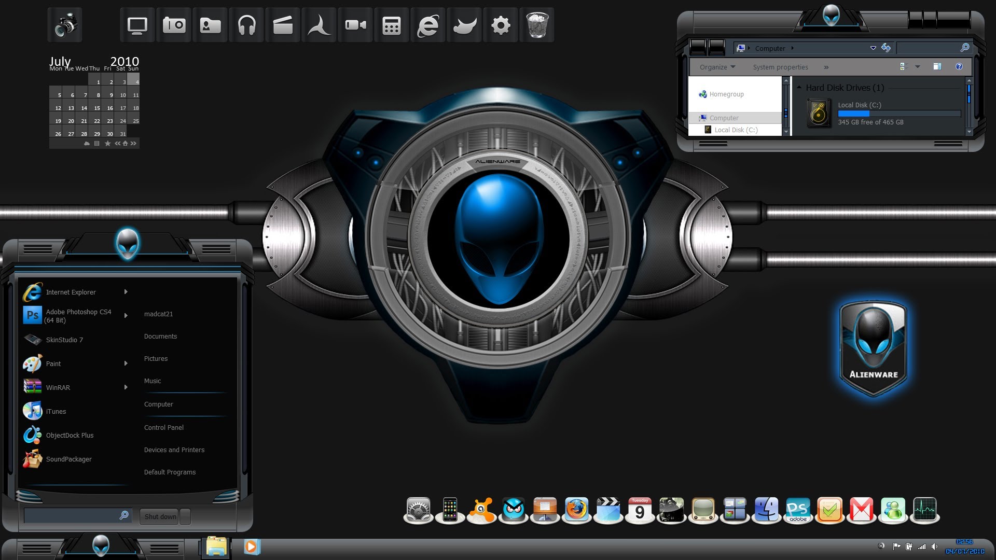The height and width of the screenshot is (560, 996).
Task: Select Documents from Start menu
Action: pyautogui.click(x=160, y=335)
